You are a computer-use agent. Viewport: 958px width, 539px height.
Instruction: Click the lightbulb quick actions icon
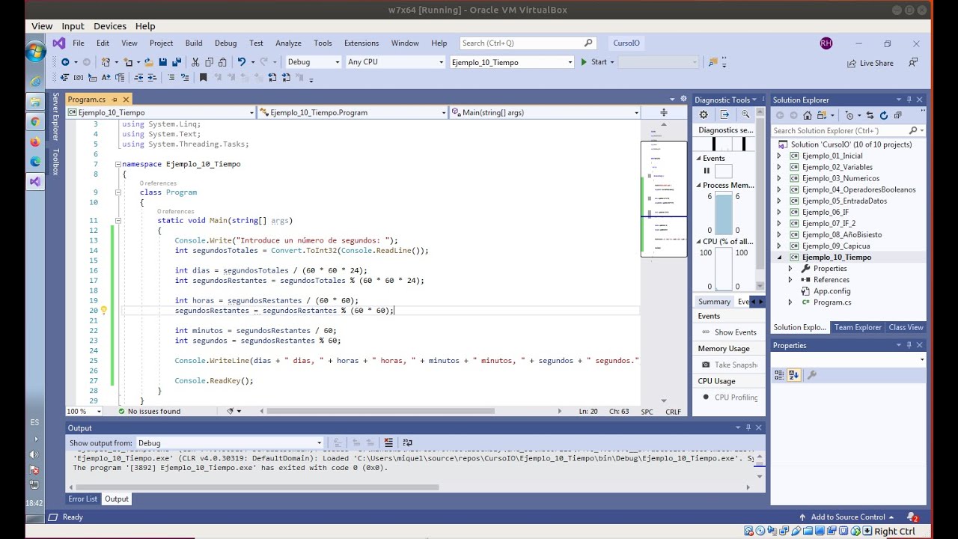(x=104, y=311)
